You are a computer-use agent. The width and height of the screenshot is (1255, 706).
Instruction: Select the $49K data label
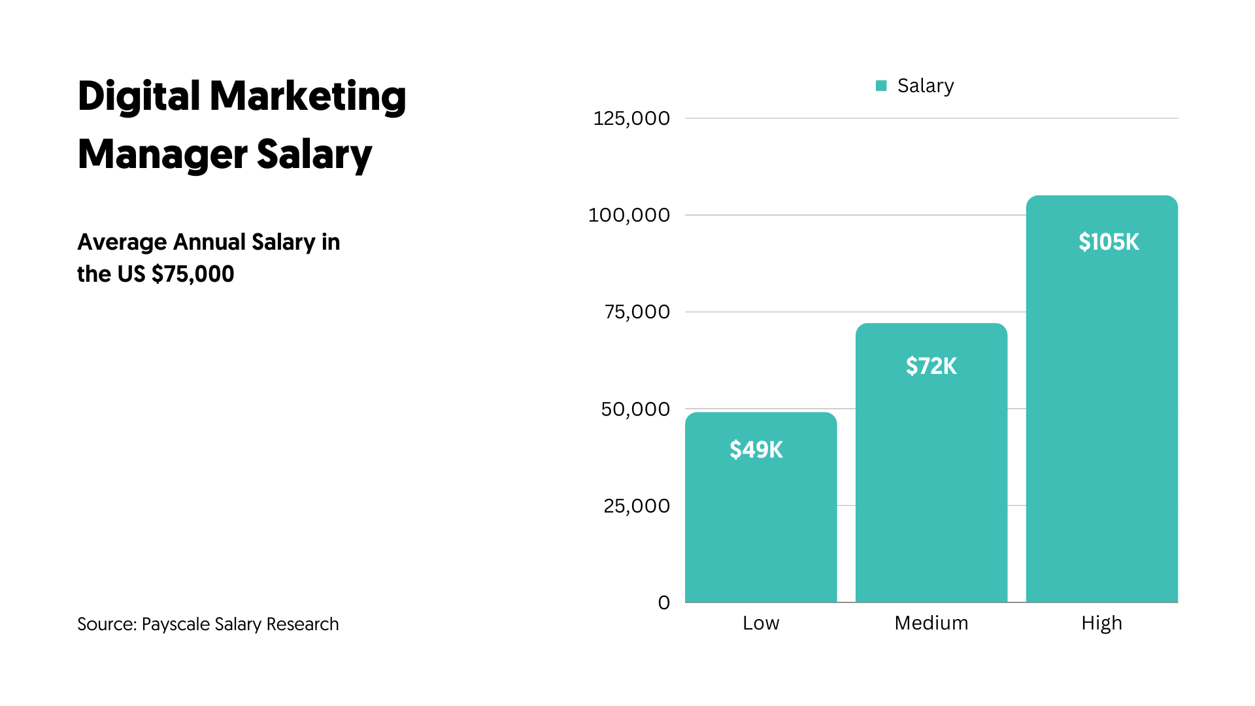point(756,450)
